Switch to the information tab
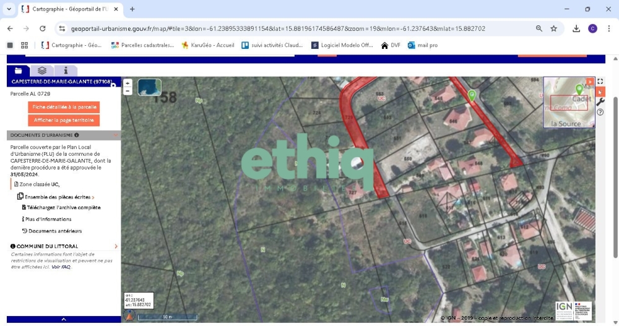Screen dimensions: 619x326 [x=66, y=71]
